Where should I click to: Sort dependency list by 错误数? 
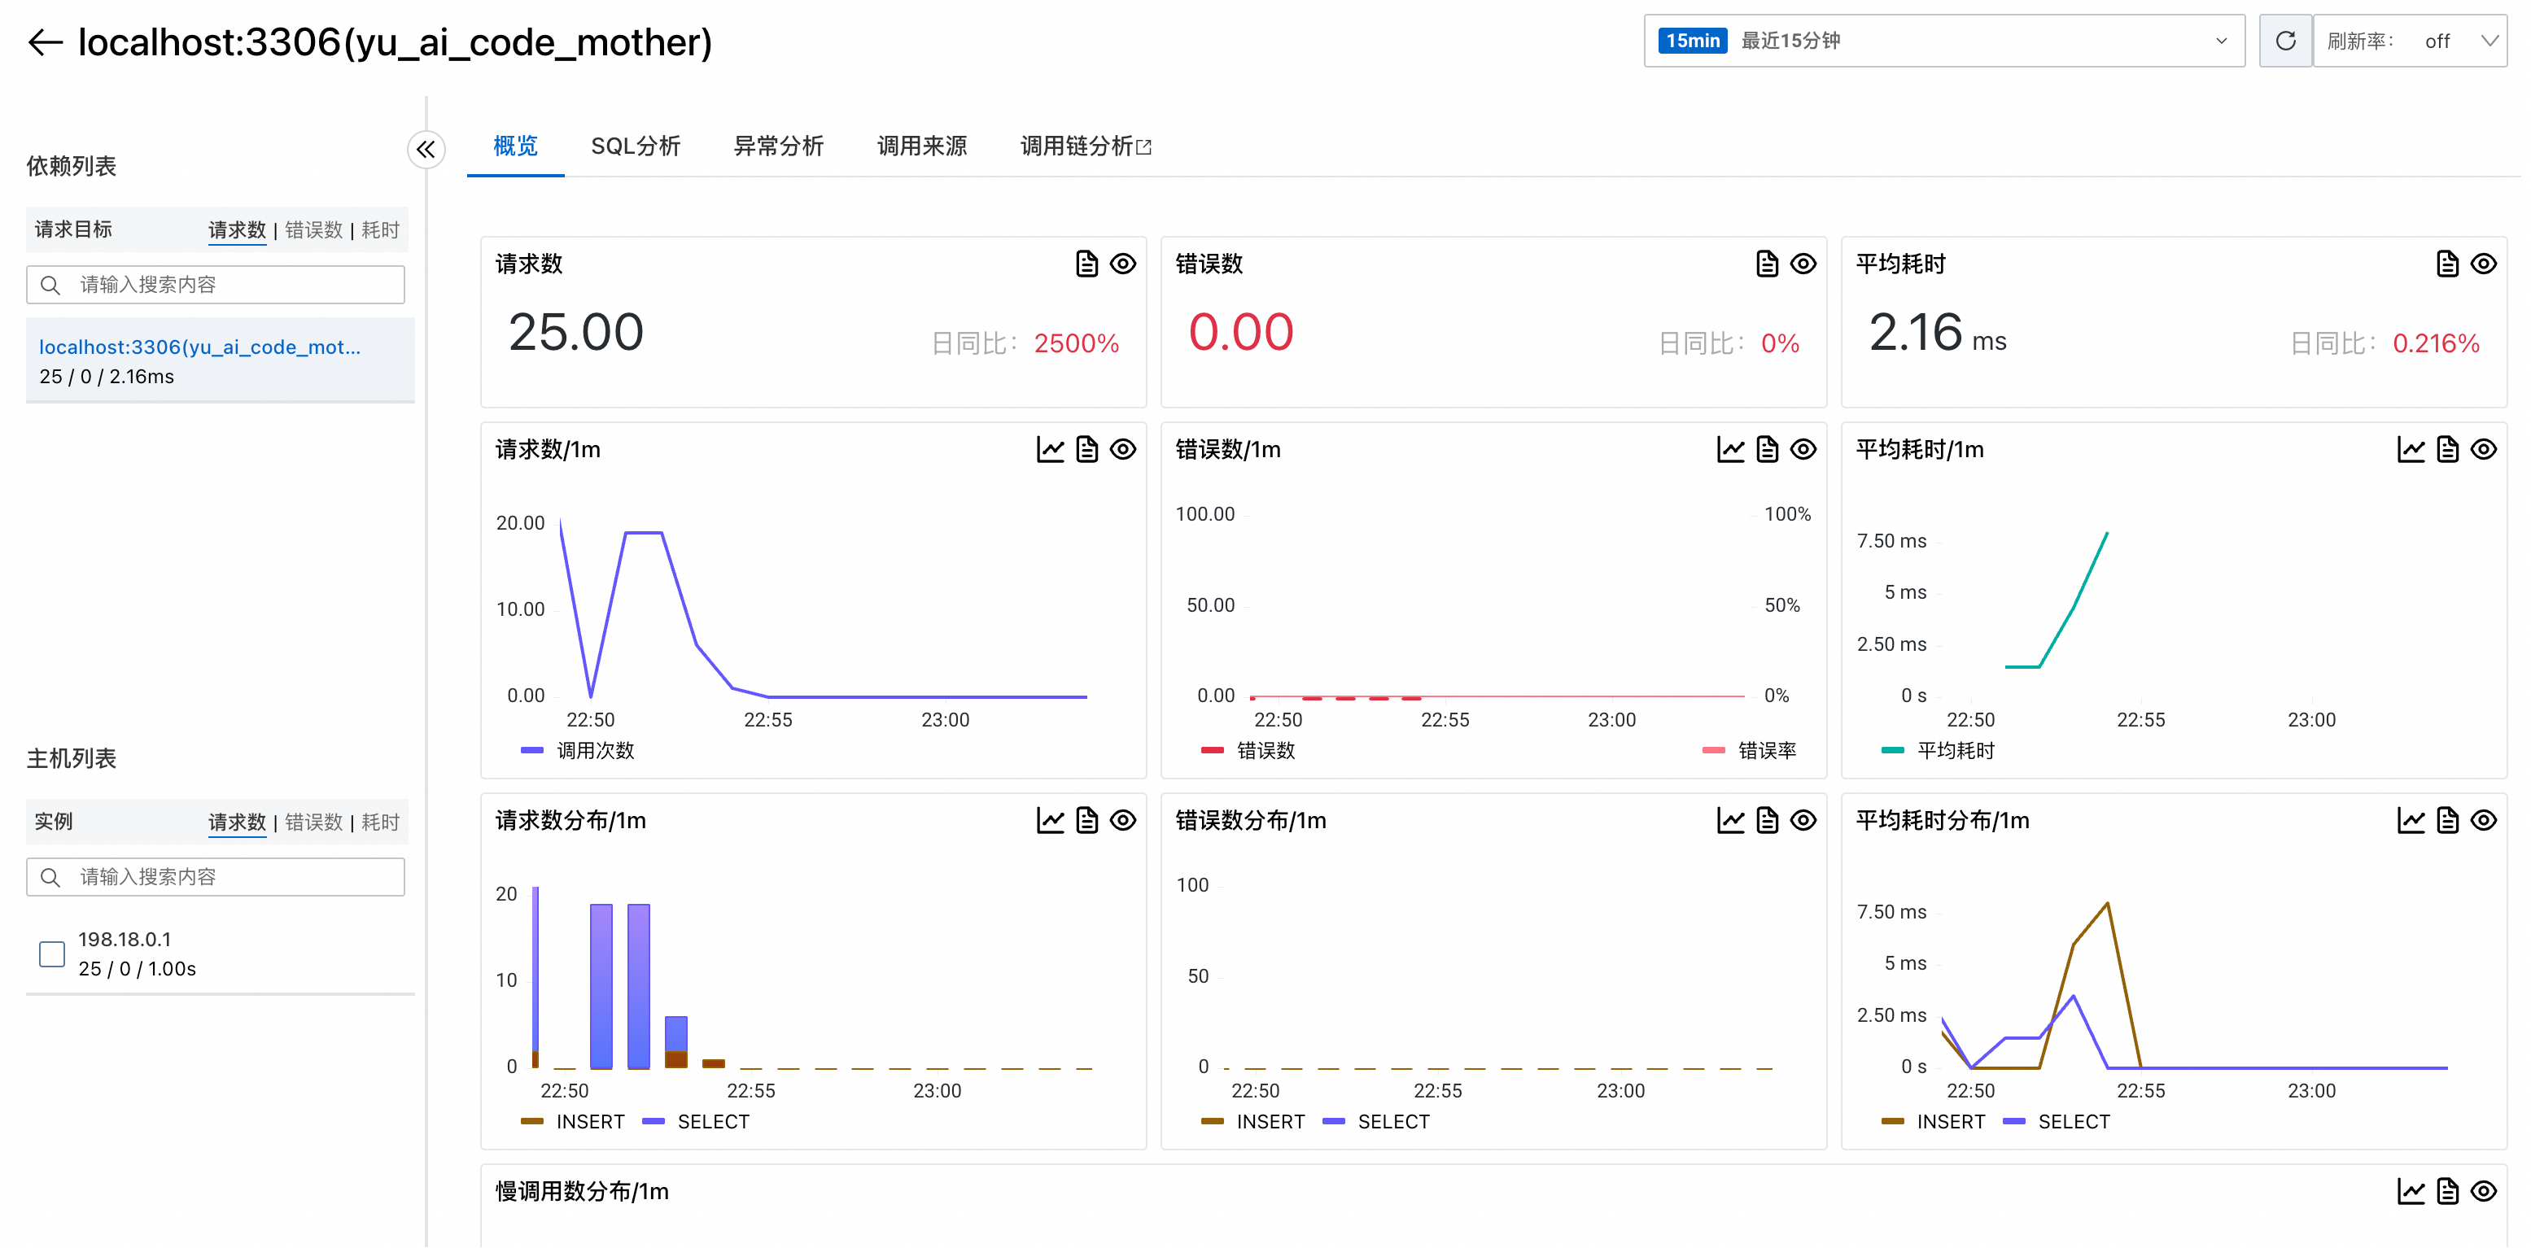tap(313, 229)
